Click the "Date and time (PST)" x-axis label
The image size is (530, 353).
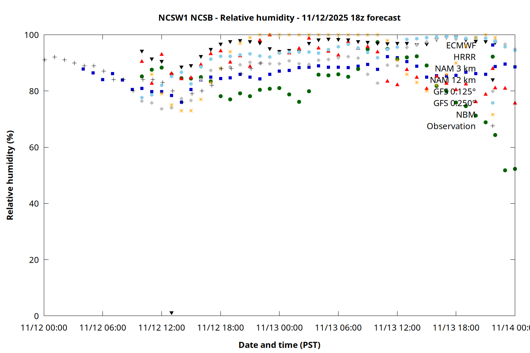(x=279, y=345)
